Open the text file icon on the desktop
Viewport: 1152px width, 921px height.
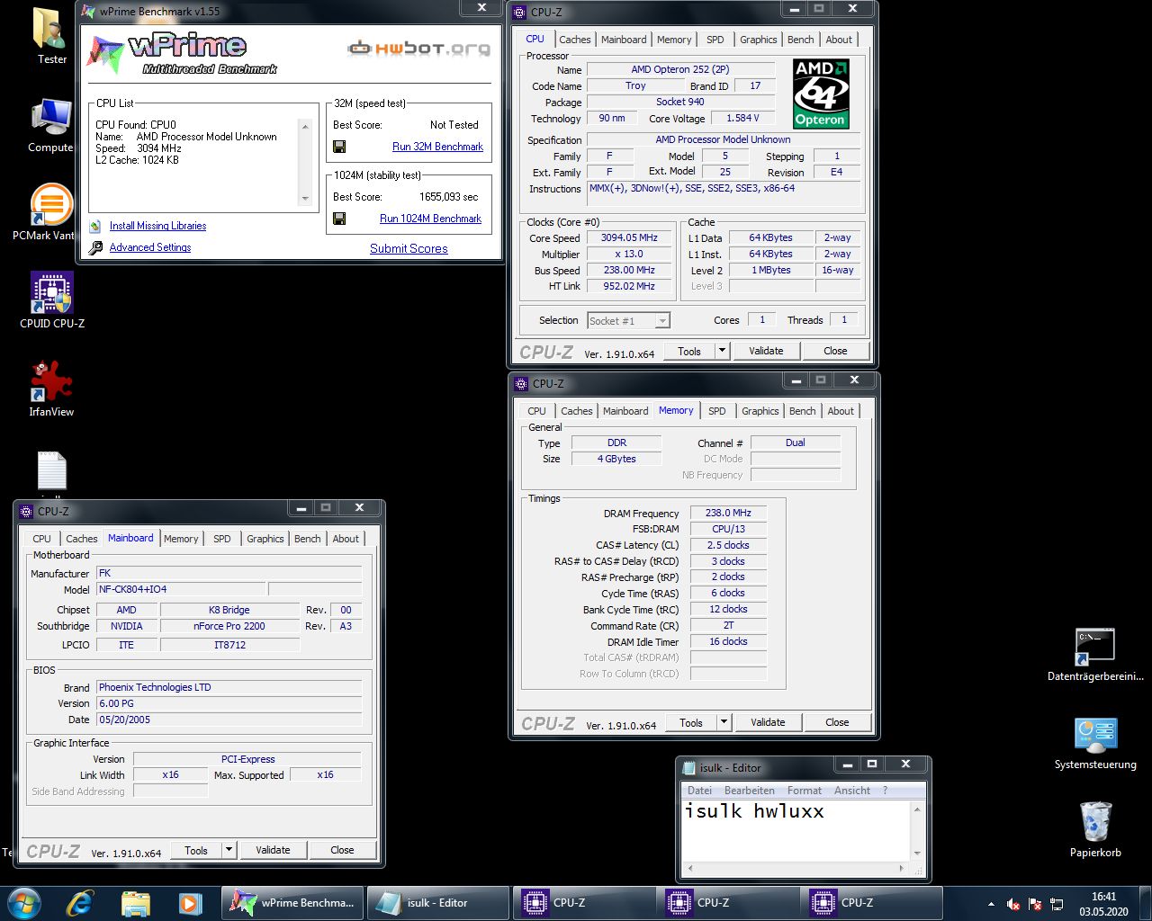(x=52, y=472)
